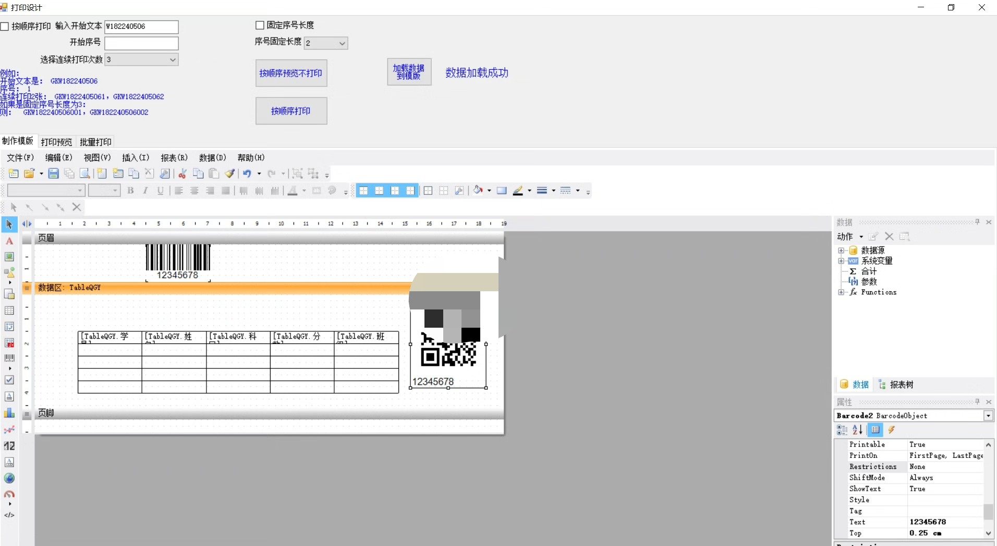
Task: Click the 加载数据到模版 button
Action: (x=409, y=72)
